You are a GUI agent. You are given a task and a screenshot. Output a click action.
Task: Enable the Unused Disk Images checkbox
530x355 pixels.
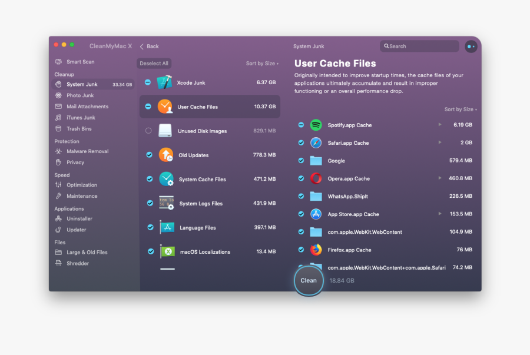[148, 131]
